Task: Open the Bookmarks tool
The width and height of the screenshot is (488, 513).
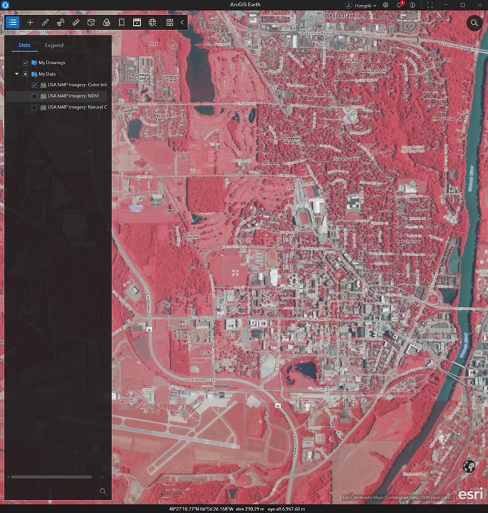Action: [122, 23]
